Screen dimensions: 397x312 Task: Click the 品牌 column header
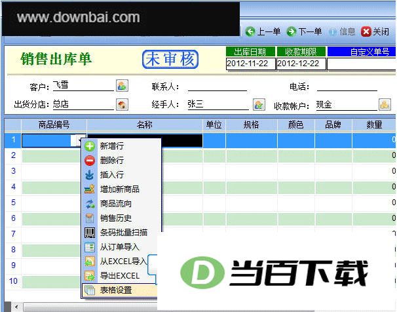coord(333,125)
